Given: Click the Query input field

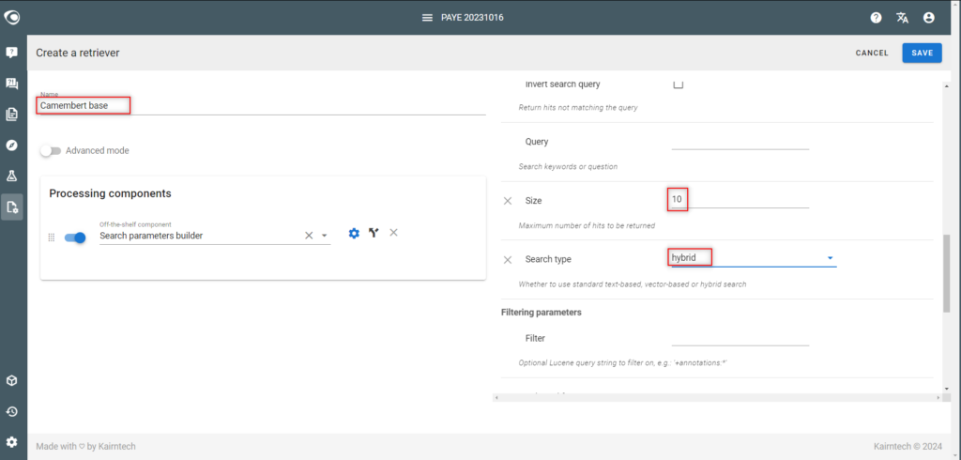Looking at the screenshot, I should pos(740,143).
